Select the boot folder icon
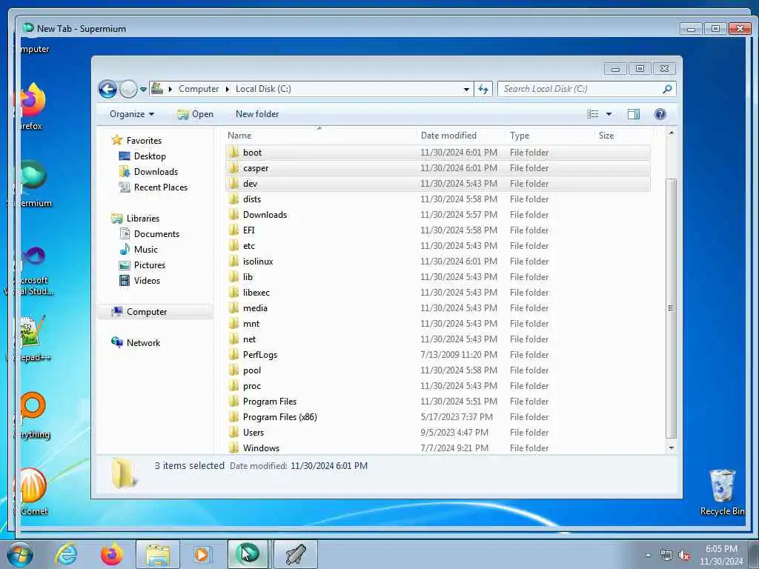Viewport: 759px width, 569px height. pyautogui.click(x=233, y=153)
